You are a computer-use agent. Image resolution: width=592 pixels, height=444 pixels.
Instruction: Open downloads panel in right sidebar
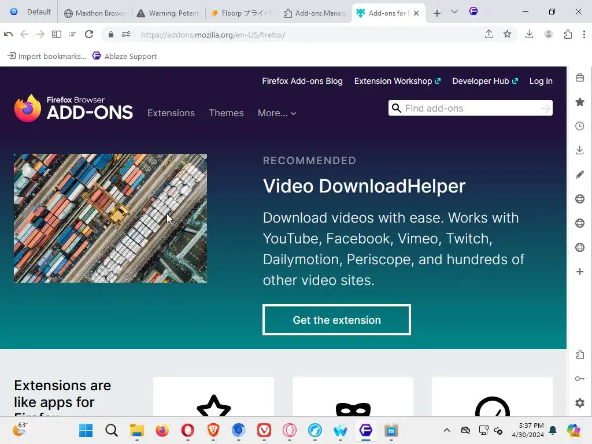pos(580,150)
